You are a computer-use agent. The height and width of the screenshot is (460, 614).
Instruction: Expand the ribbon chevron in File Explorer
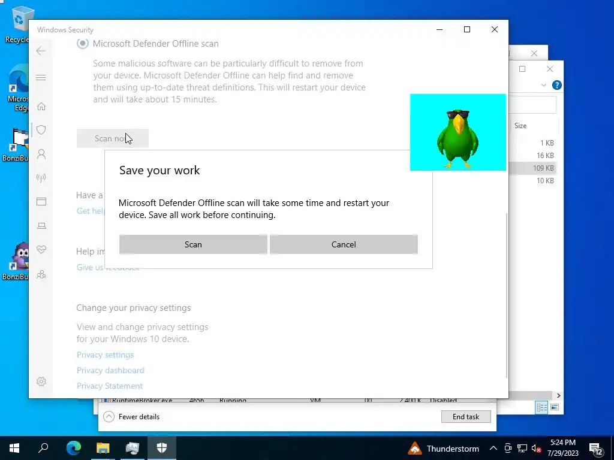(x=543, y=85)
